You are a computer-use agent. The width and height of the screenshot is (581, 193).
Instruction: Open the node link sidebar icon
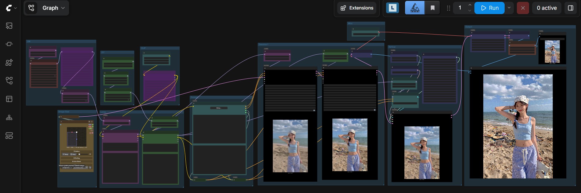click(9, 44)
